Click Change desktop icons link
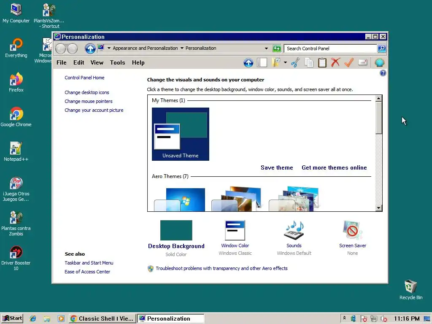The width and height of the screenshot is (432, 324). pos(87,92)
